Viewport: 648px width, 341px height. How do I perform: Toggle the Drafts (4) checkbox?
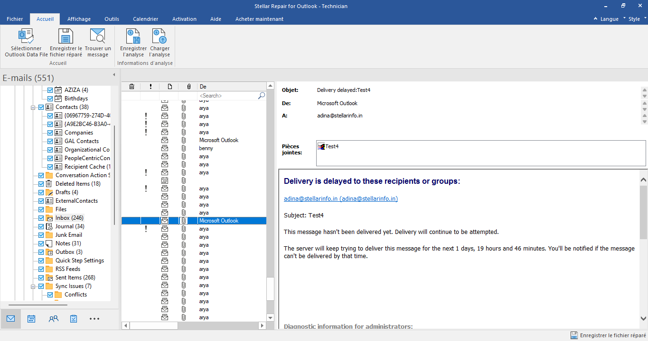[x=41, y=192]
